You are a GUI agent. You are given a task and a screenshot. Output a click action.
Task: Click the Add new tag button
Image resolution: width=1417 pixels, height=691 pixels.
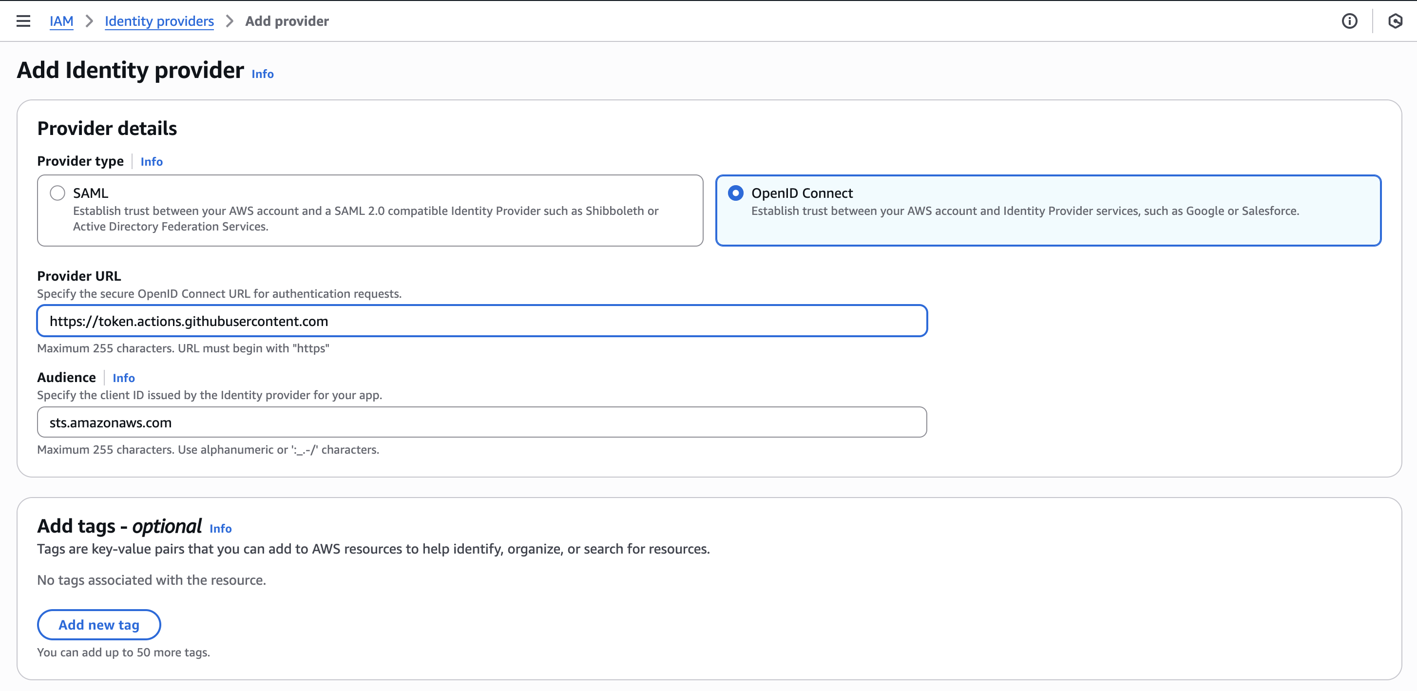point(99,625)
